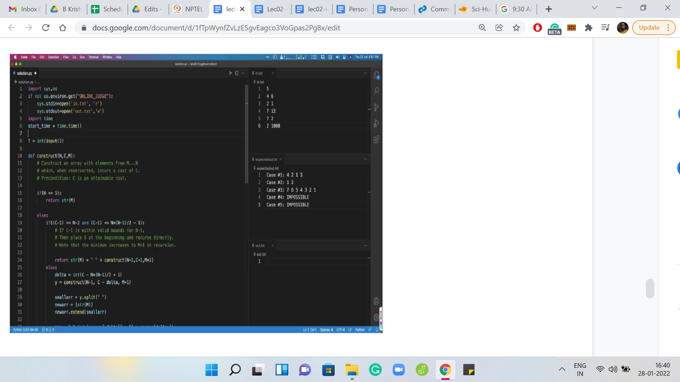Click the Chrome home icon
The width and height of the screenshot is (680, 382).
(x=63, y=28)
